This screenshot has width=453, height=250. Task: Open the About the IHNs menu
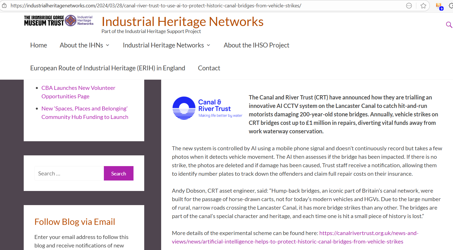(81, 45)
